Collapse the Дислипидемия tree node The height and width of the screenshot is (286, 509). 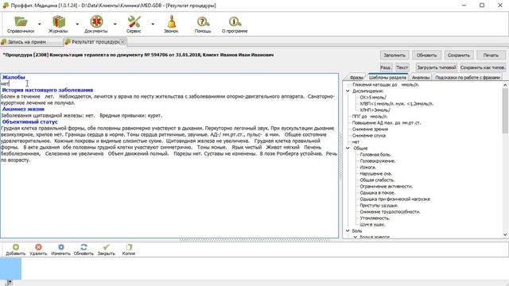[x=348, y=91]
